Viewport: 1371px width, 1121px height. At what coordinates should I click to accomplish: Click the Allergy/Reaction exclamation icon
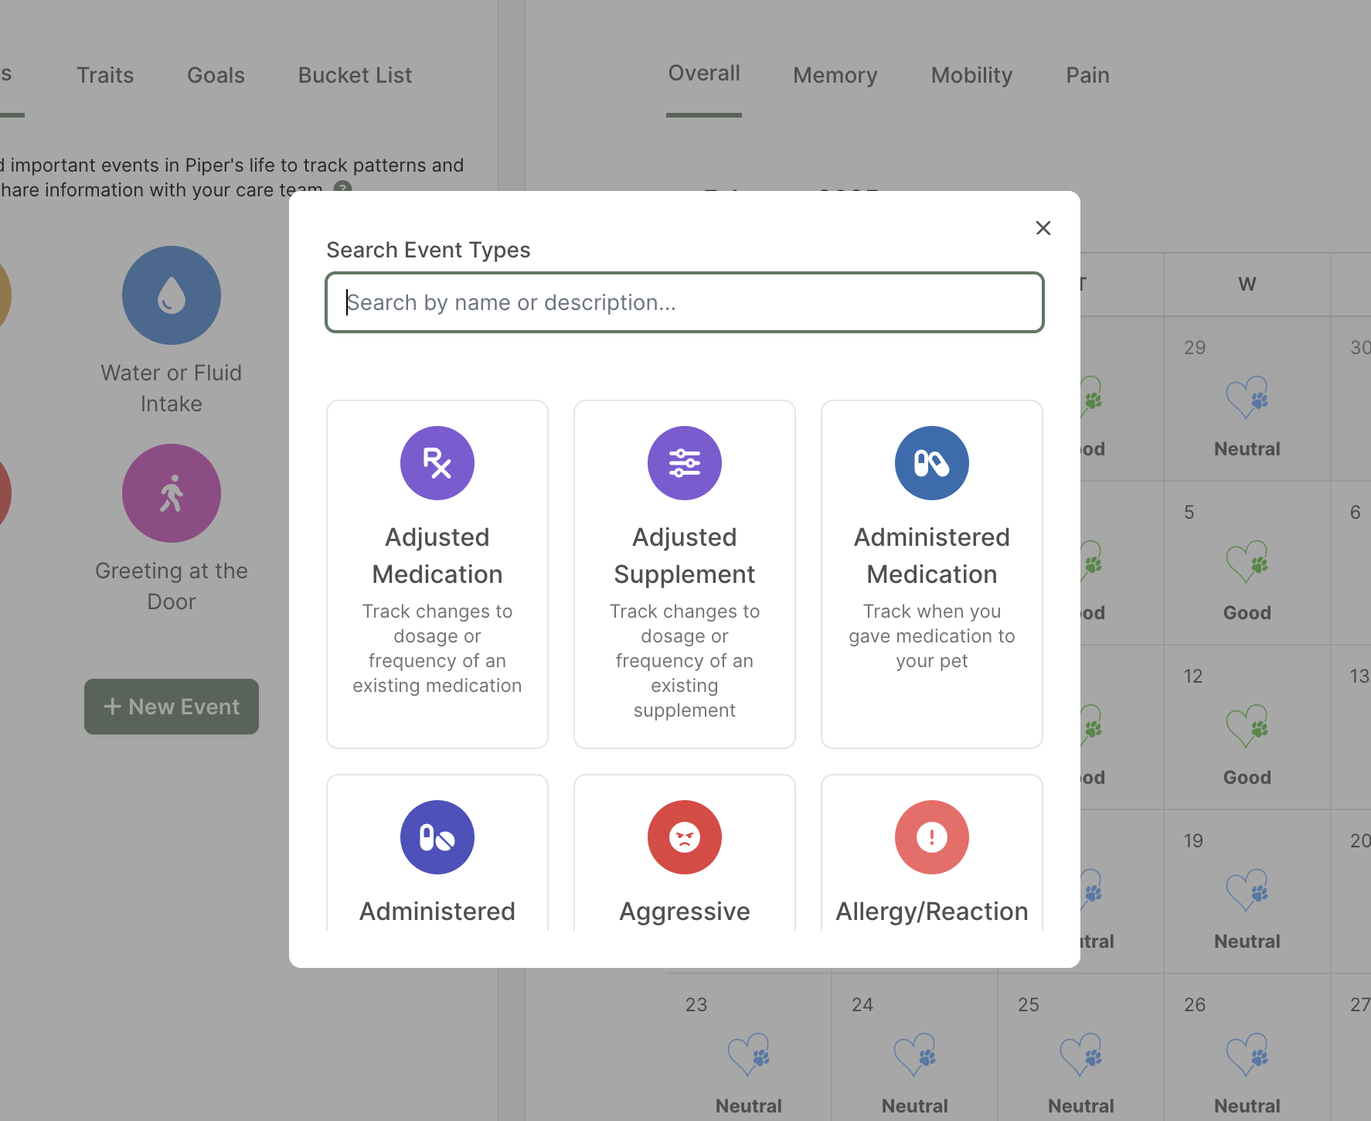[932, 837]
